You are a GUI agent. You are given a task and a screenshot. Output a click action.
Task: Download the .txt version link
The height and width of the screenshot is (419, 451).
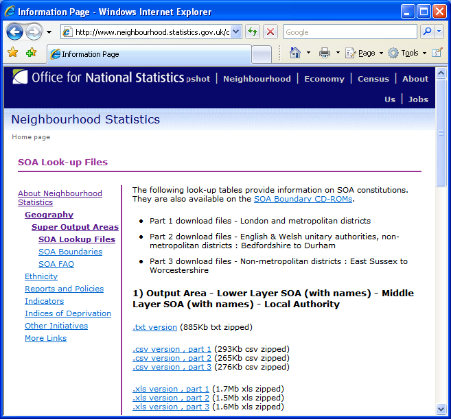(154, 327)
